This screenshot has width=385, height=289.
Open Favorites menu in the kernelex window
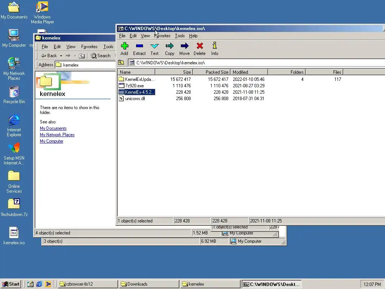tap(89, 47)
